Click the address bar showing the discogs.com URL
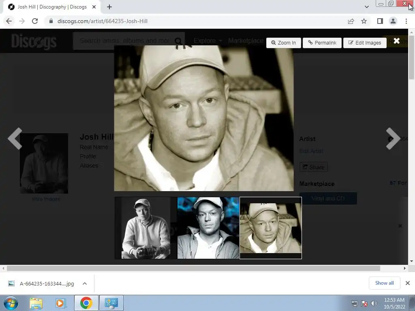Viewport: 415px width, 311px height. pos(196,21)
